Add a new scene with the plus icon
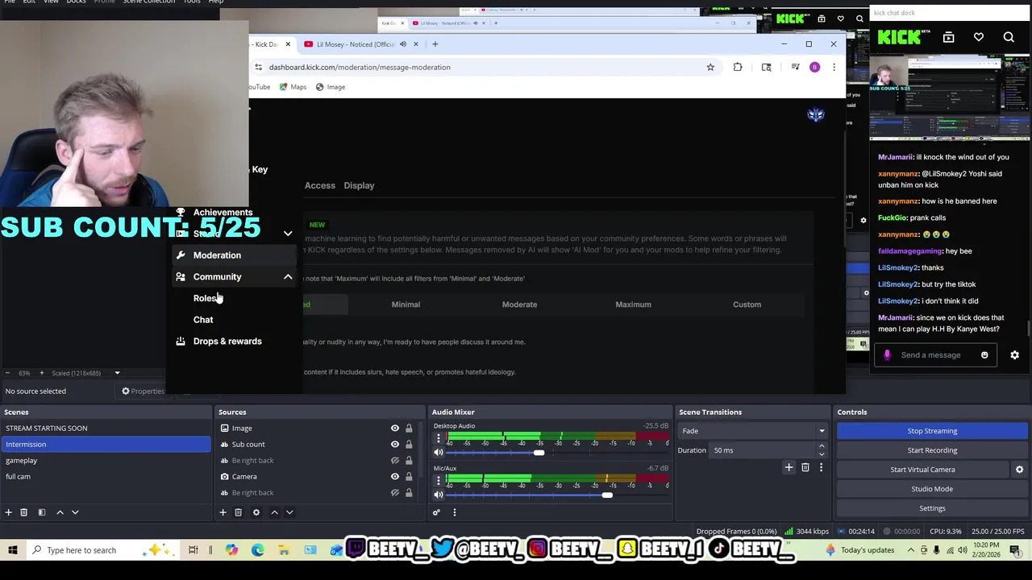Image resolution: width=1032 pixels, height=580 pixels. (x=9, y=512)
